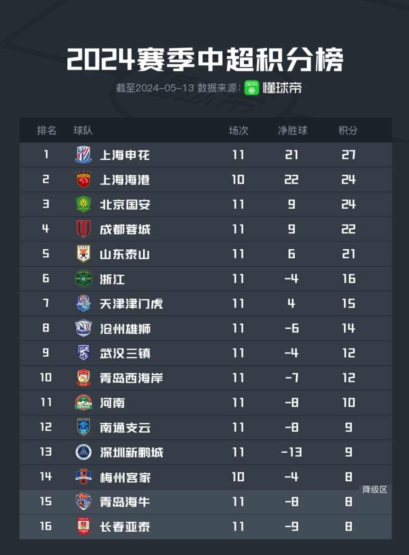Click the Shanghai Shenhua (上海申花) club logo
This screenshot has height=555, width=409.
coord(84,155)
